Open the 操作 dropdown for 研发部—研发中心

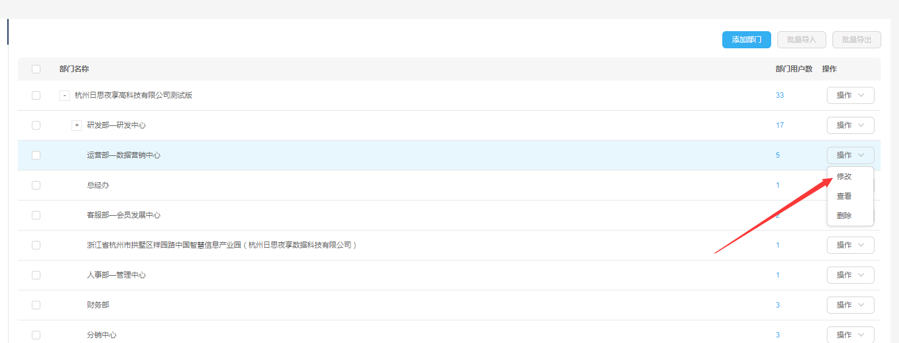pos(850,125)
